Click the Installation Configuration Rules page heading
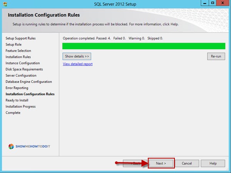 coord(44,15)
